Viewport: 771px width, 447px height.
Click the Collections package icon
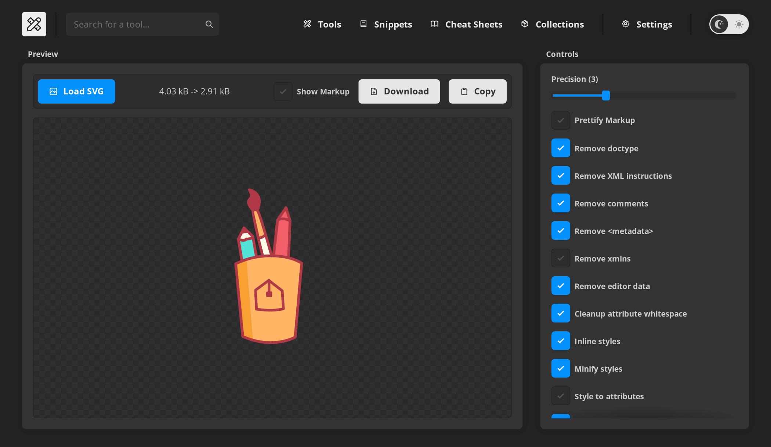525,24
